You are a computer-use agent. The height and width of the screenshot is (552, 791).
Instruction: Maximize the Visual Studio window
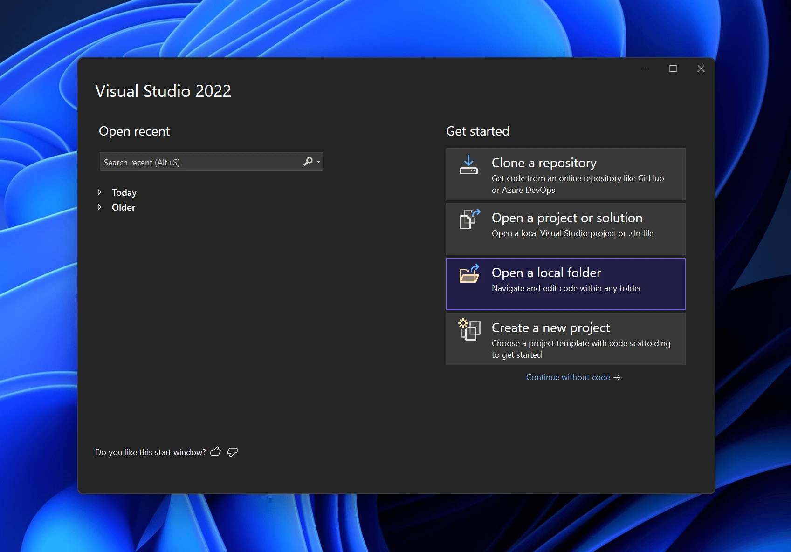[x=673, y=68]
